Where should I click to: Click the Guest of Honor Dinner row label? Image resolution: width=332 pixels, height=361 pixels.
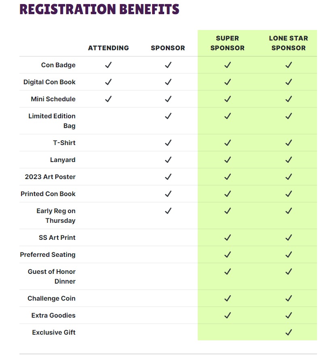click(52, 276)
